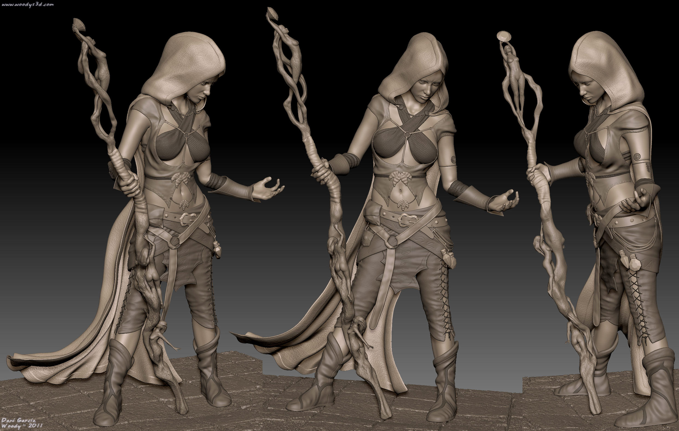Click the spiral tattoo on middle figure's arm
The image size is (679, 431).
click(453, 159)
